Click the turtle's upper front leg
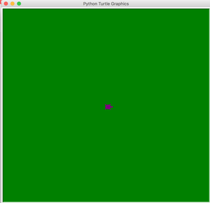 110,105
